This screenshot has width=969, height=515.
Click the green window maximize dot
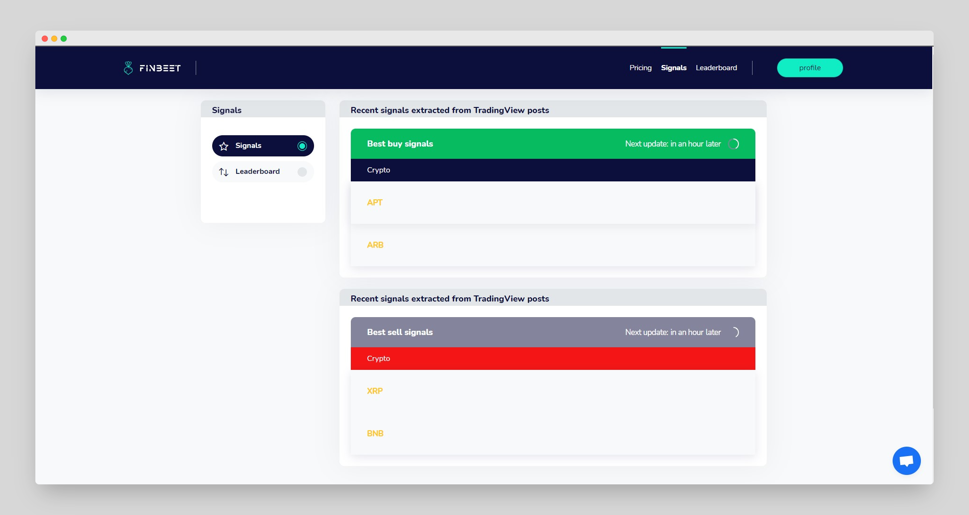coord(64,39)
